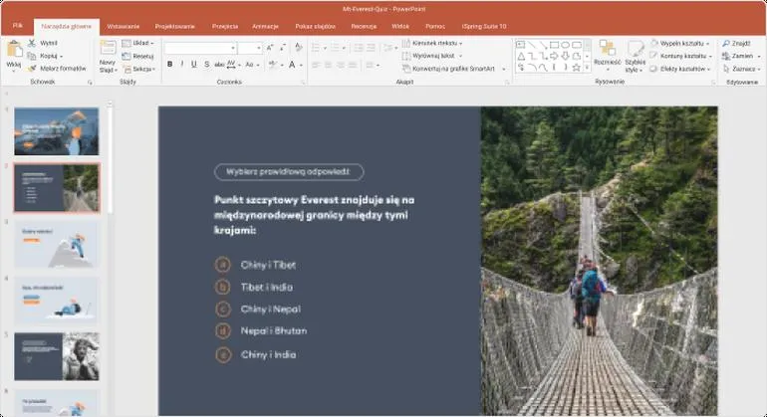Switch to the Wstawianie tab
767x417 pixels.
tap(124, 27)
